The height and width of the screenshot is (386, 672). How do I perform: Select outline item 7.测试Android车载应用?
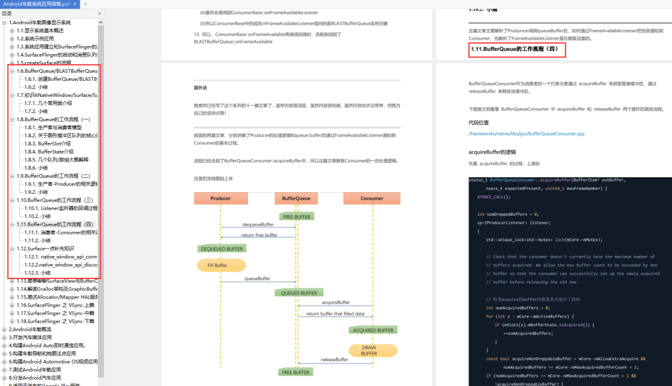tap(35, 370)
